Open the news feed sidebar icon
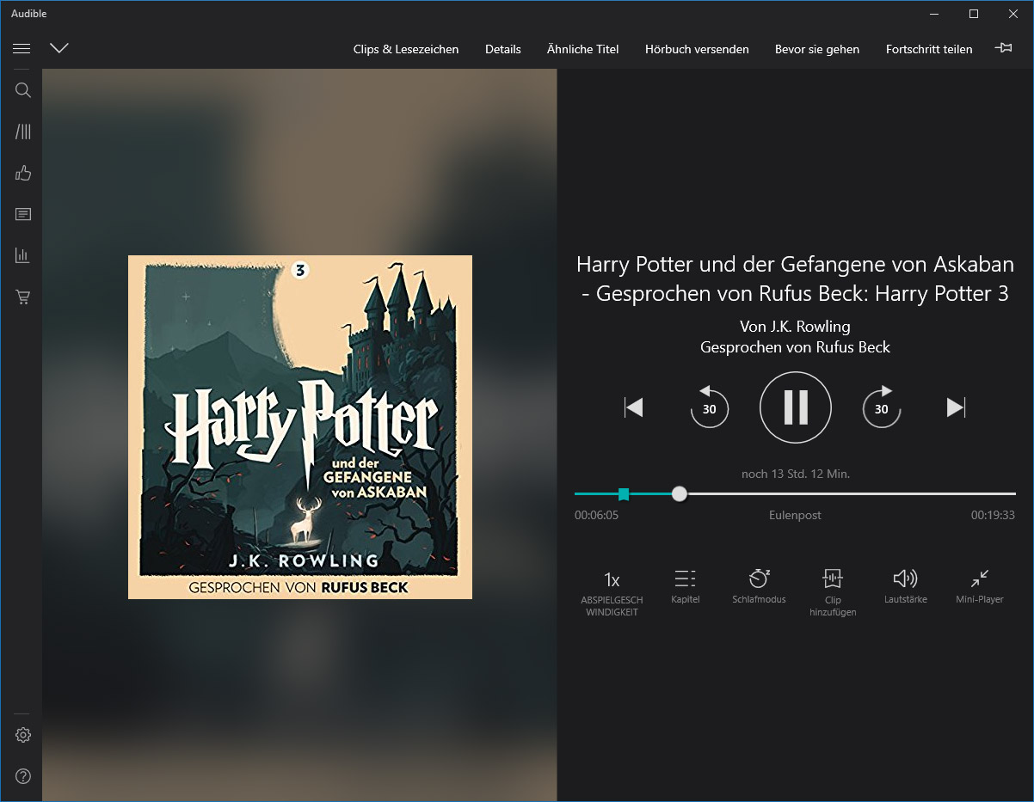Viewport: 1034px width, 802px height. [23, 214]
